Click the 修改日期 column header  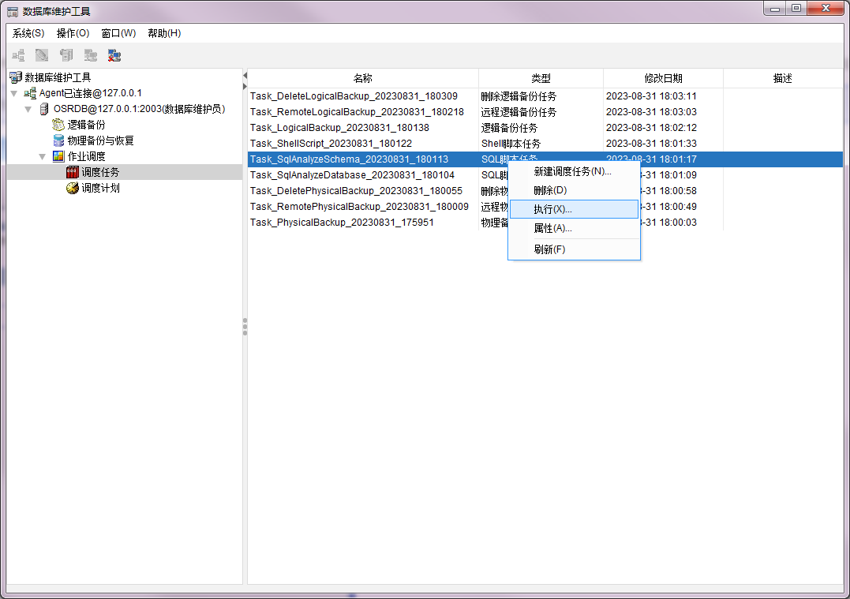click(663, 78)
